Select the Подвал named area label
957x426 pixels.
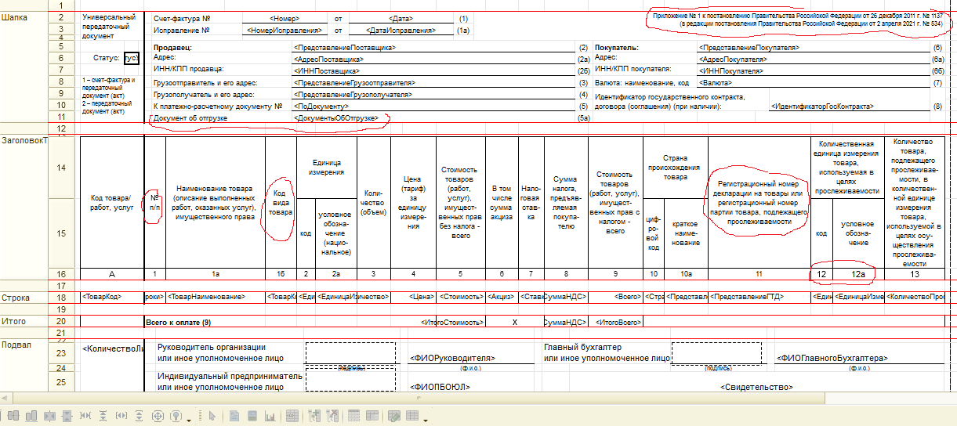tap(16, 345)
